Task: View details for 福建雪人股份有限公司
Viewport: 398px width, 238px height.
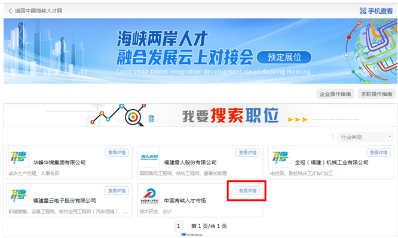Action: pyautogui.click(x=247, y=152)
